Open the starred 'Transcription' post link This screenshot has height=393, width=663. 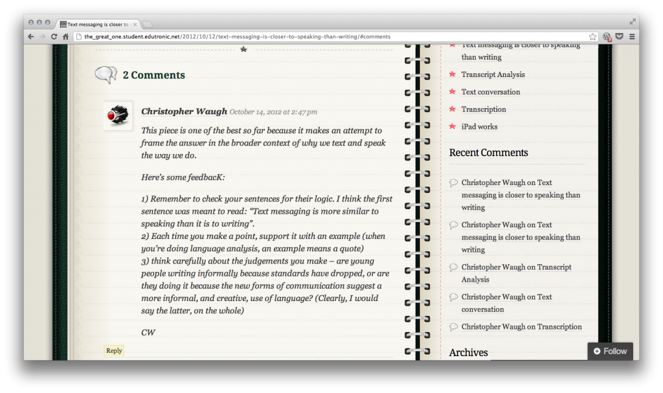(x=483, y=109)
